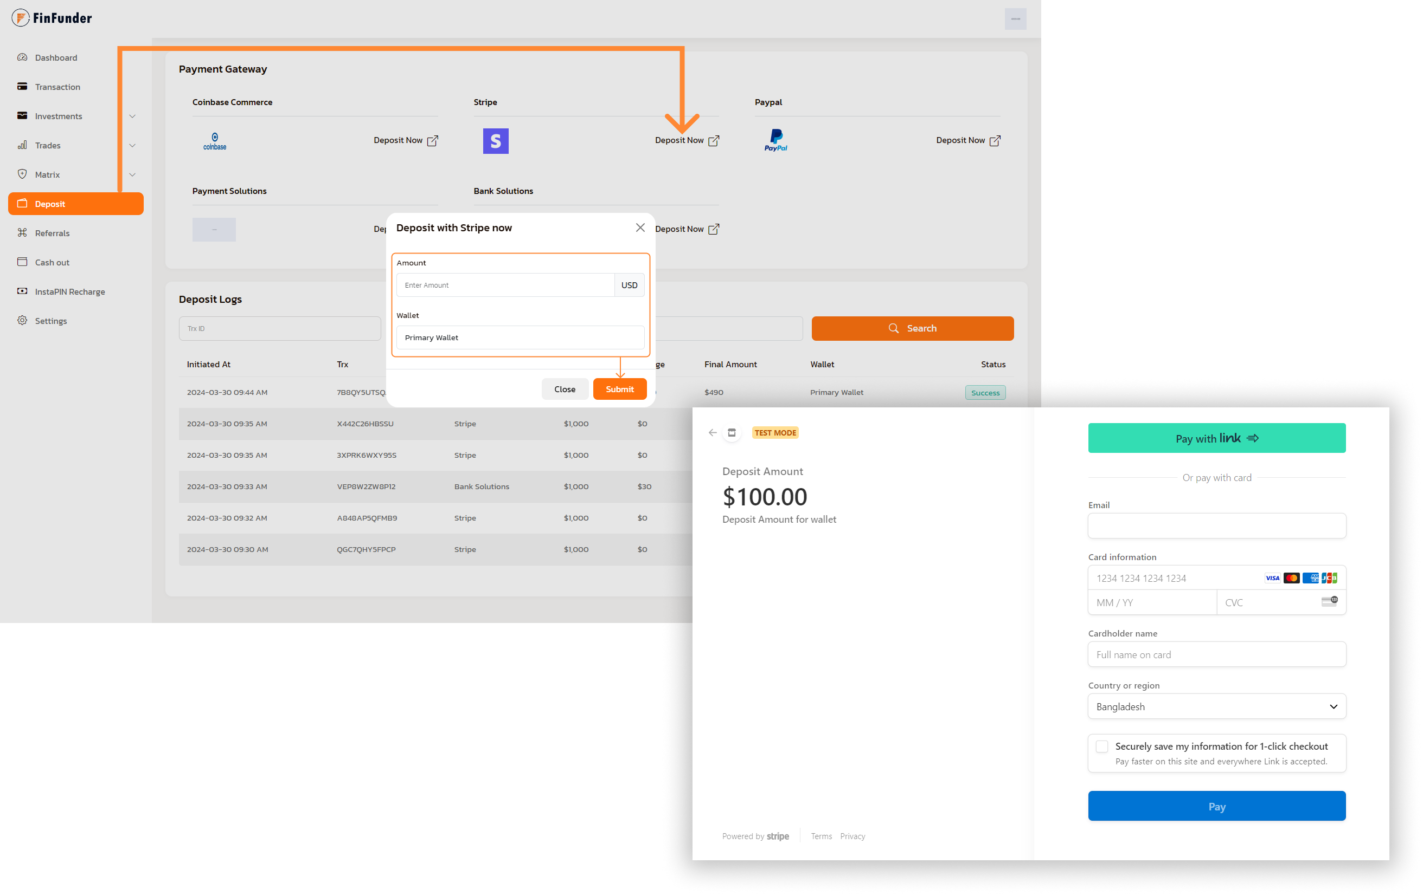Focus the Trx ID search field
The height and width of the screenshot is (896, 1423).
(279, 328)
